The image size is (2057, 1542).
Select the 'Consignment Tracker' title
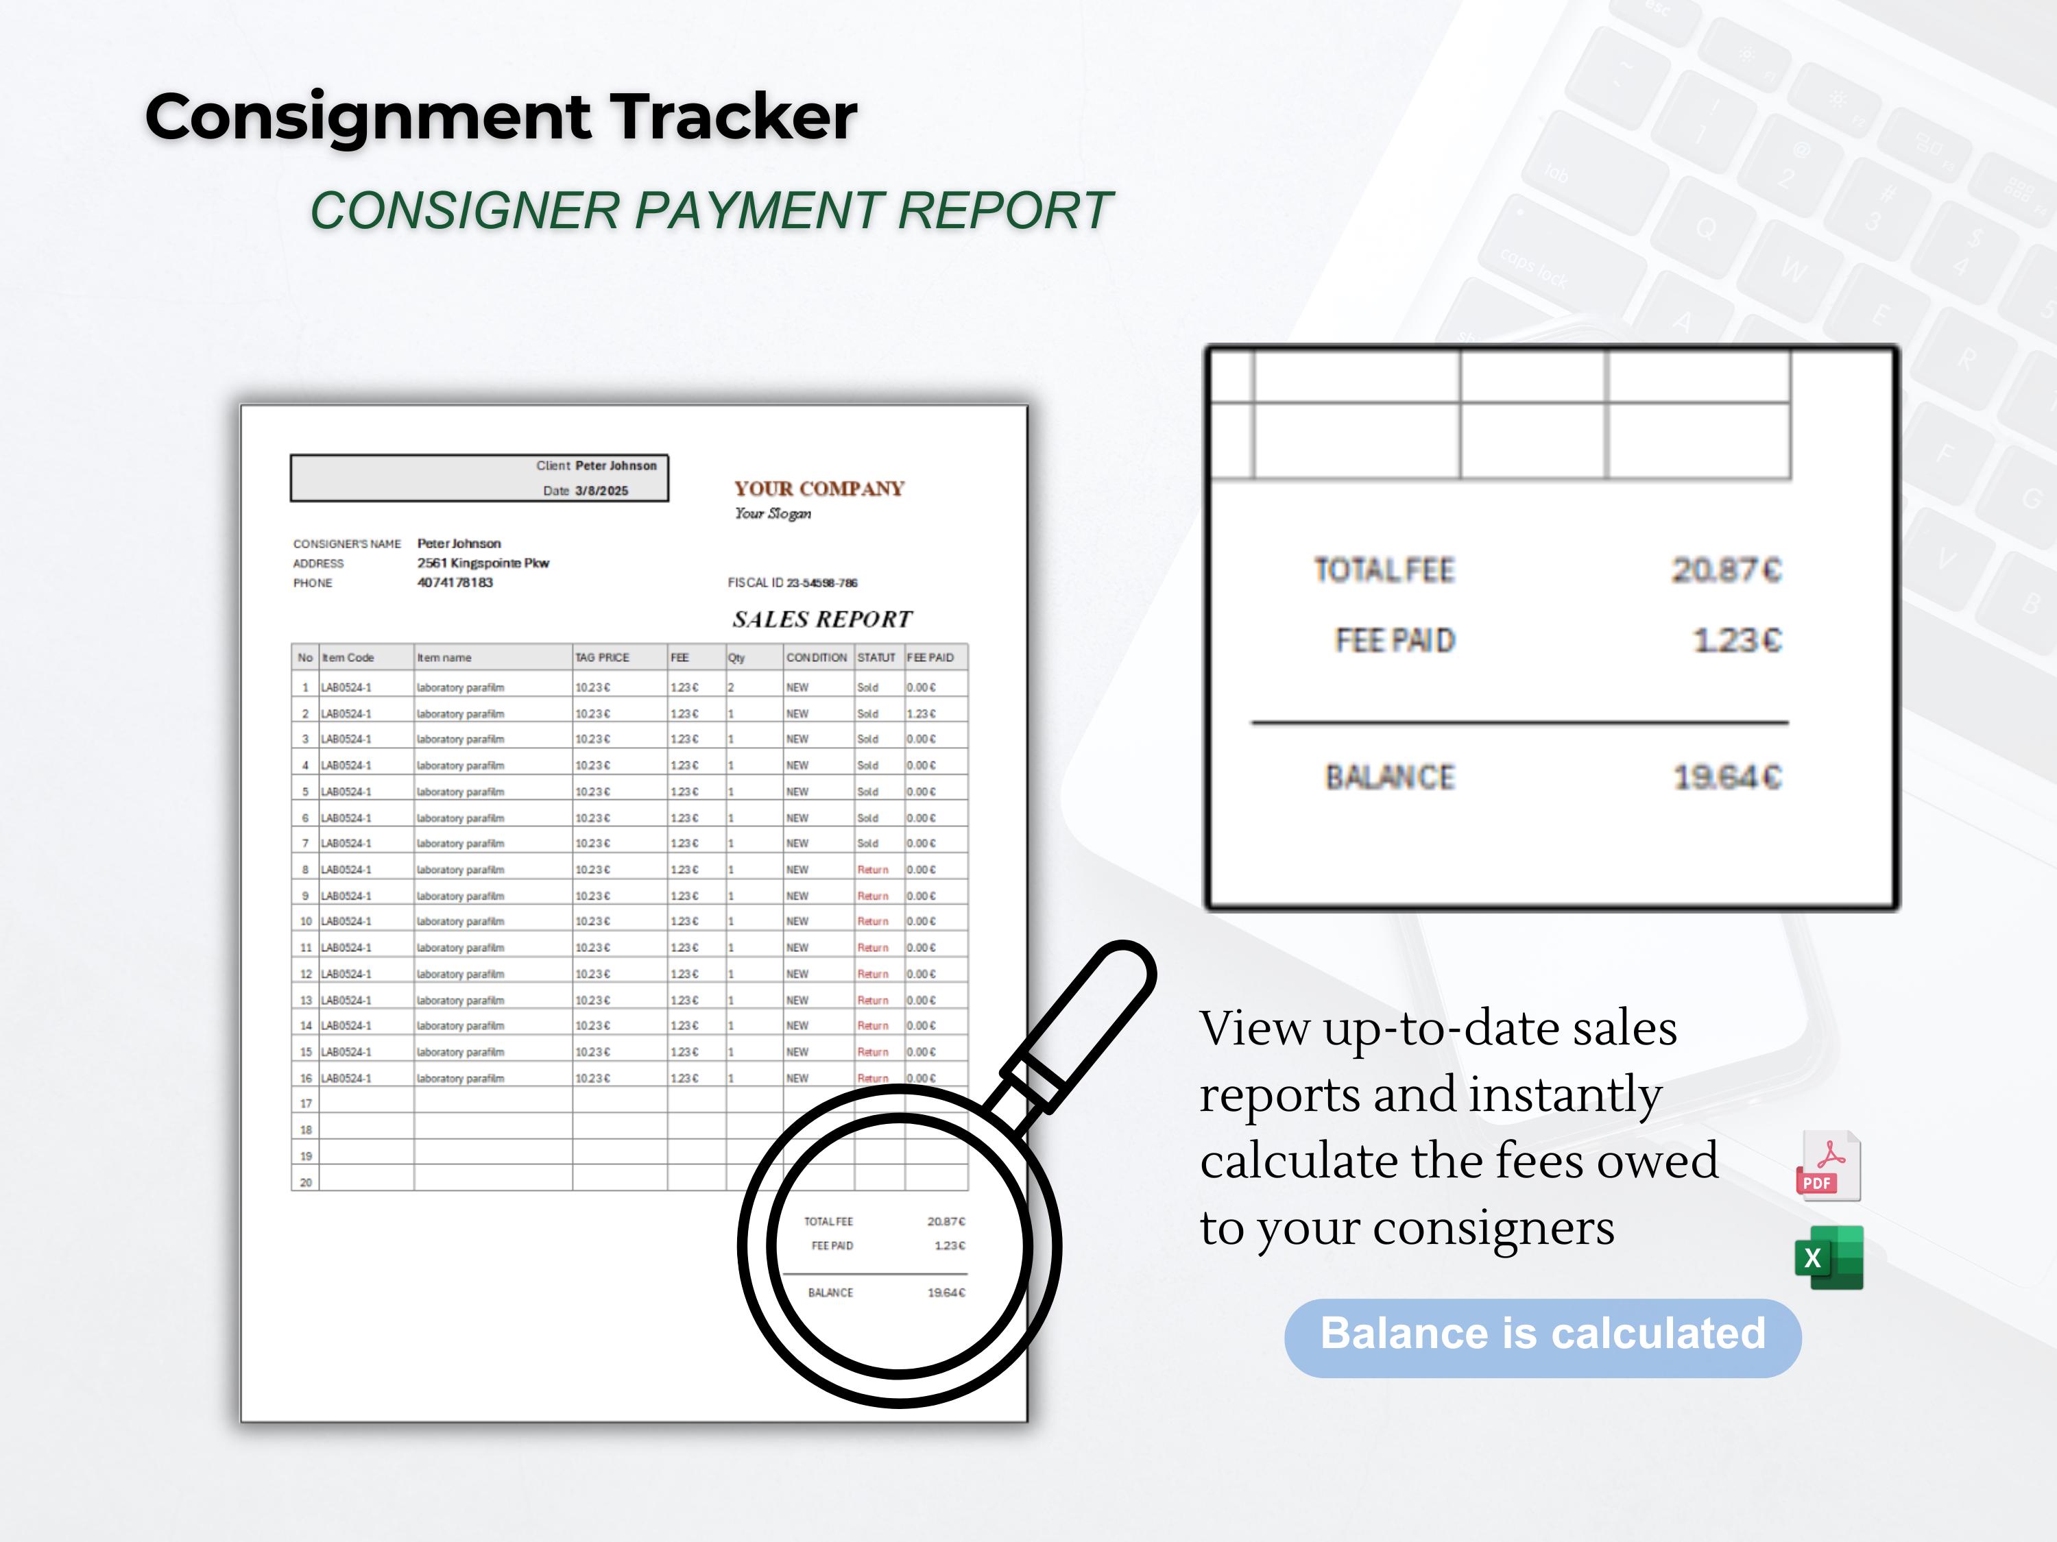click(501, 118)
